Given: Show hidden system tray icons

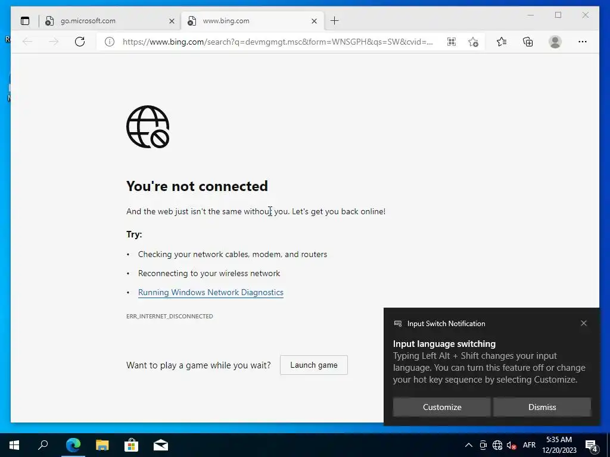Looking at the screenshot, I should (469, 445).
